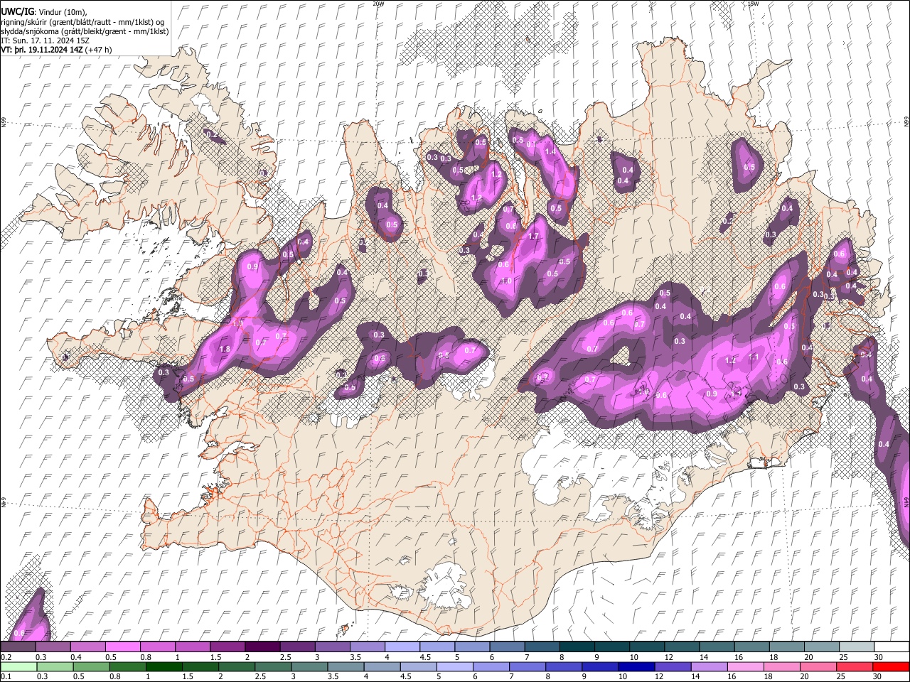Click the light pink swatch between 16 and 18
Viewport: 910px width, 682px height.
pyautogui.click(x=745, y=666)
